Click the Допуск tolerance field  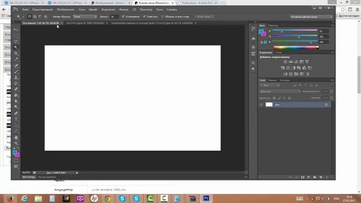[x=114, y=16]
